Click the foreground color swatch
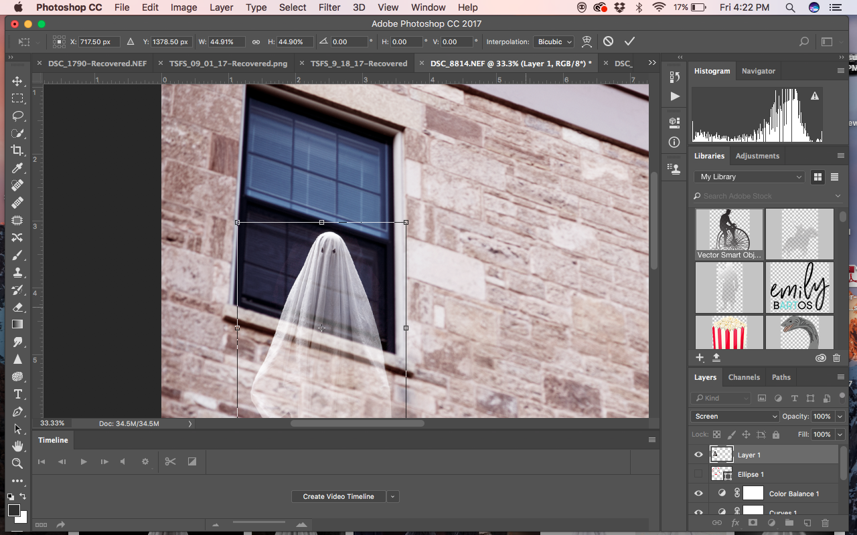Screen dimensions: 857x535 (13, 510)
